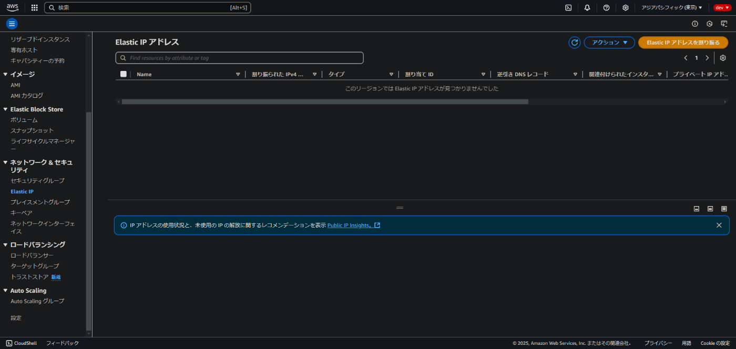Open キャパシティーの予約 in sidebar

(37, 61)
